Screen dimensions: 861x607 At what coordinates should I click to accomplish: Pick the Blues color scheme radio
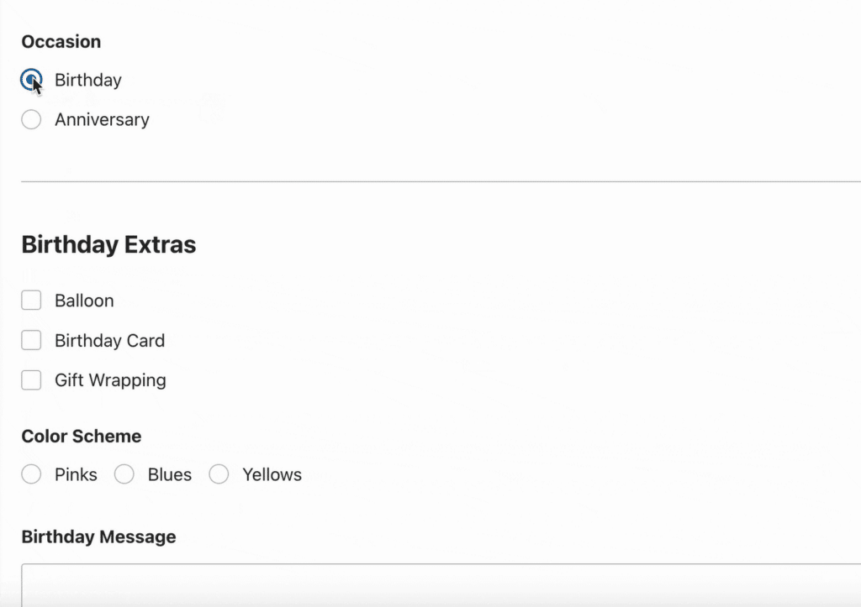(124, 475)
